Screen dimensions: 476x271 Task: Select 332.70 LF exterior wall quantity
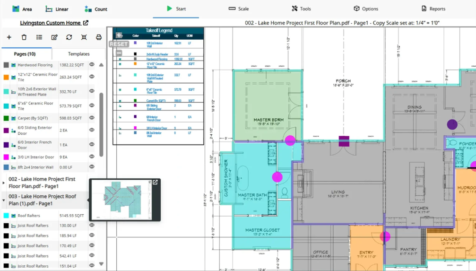tap(68, 91)
